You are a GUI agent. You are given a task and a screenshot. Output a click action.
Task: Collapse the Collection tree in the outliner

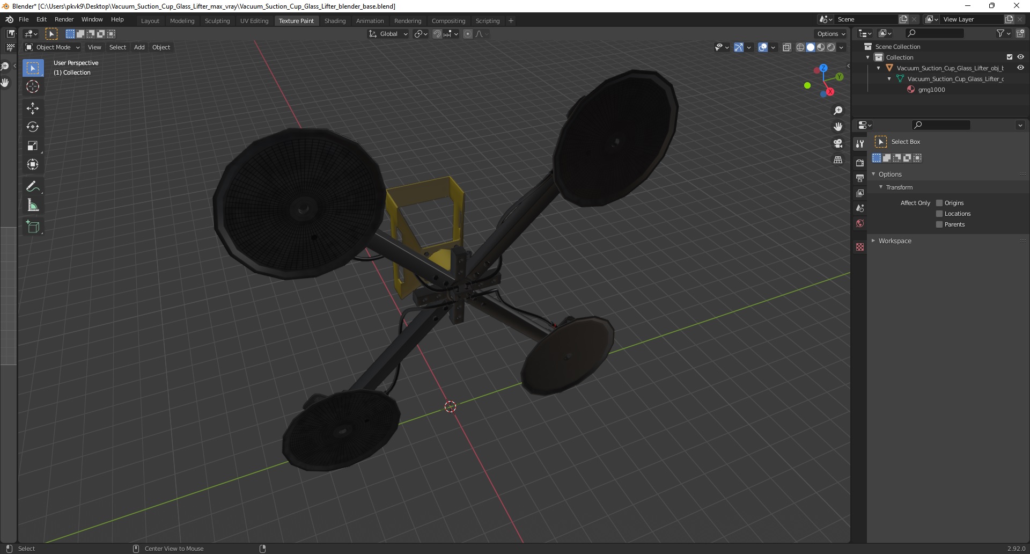(x=868, y=57)
